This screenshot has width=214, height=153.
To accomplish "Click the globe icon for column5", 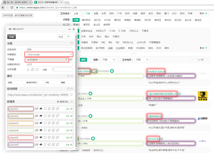I will pos(49,138).
